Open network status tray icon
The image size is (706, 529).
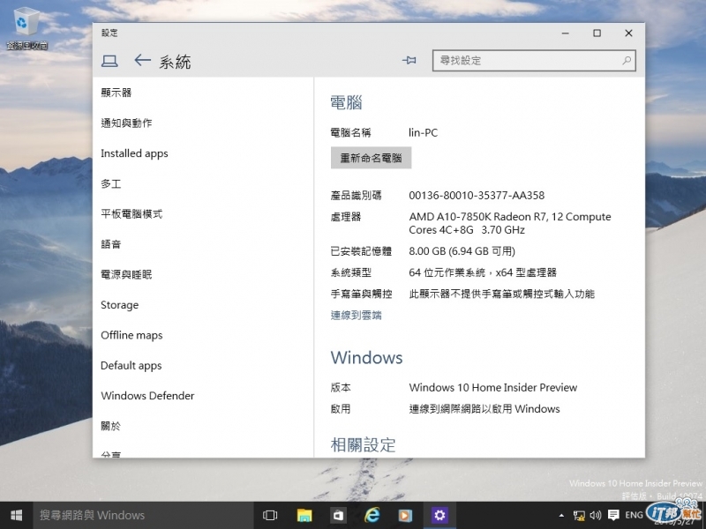(x=579, y=516)
